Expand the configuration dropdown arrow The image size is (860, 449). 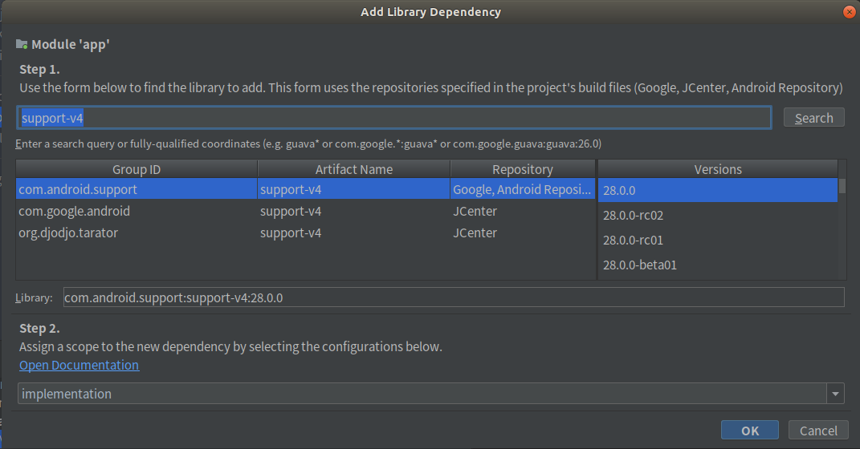pos(835,393)
